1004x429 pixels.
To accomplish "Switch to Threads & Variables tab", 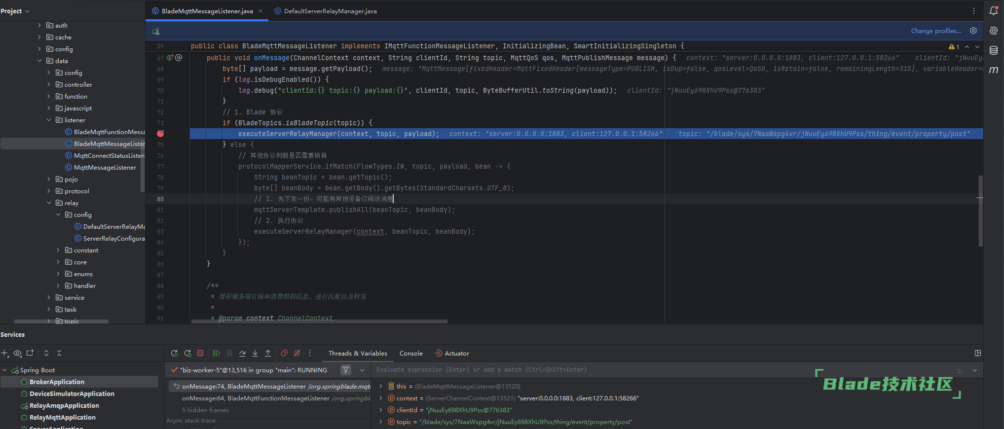I will (x=358, y=353).
